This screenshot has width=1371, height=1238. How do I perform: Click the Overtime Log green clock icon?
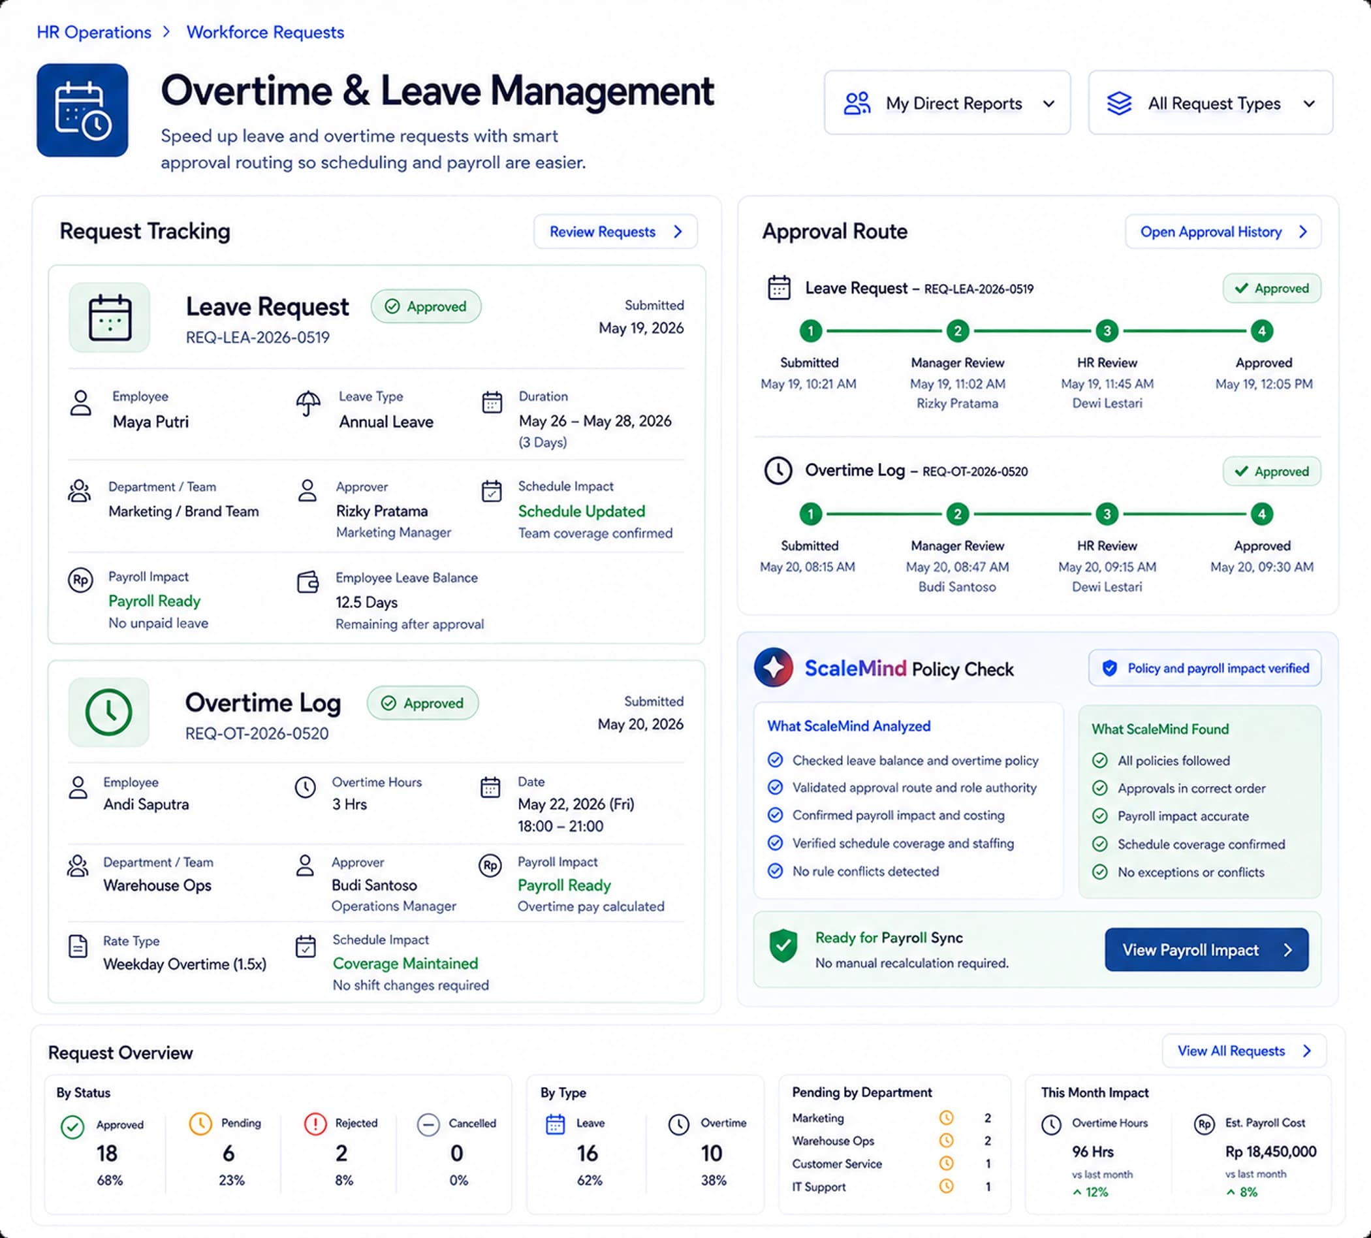(109, 712)
